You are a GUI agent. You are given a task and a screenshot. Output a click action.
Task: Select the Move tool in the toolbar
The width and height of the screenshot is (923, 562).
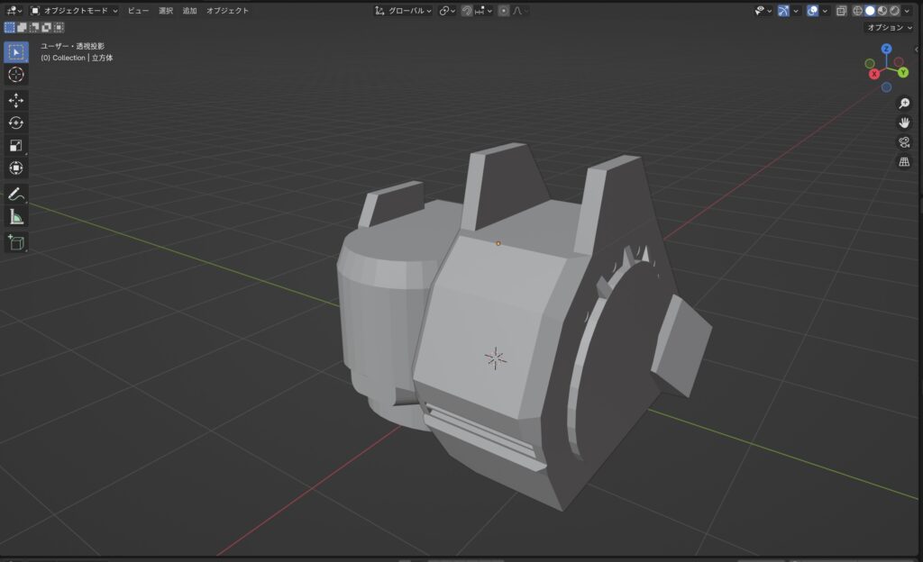pos(16,100)
